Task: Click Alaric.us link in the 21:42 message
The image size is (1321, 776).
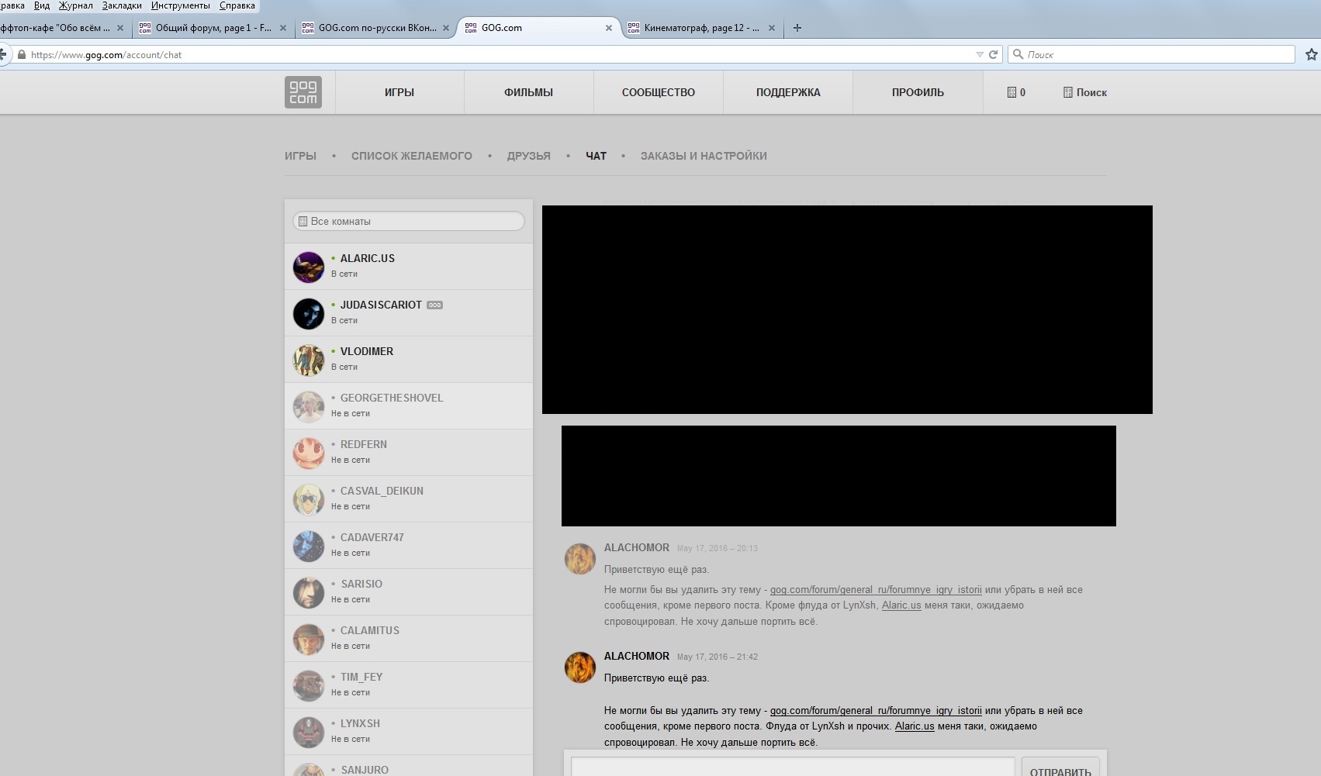Action: [915, 726]
